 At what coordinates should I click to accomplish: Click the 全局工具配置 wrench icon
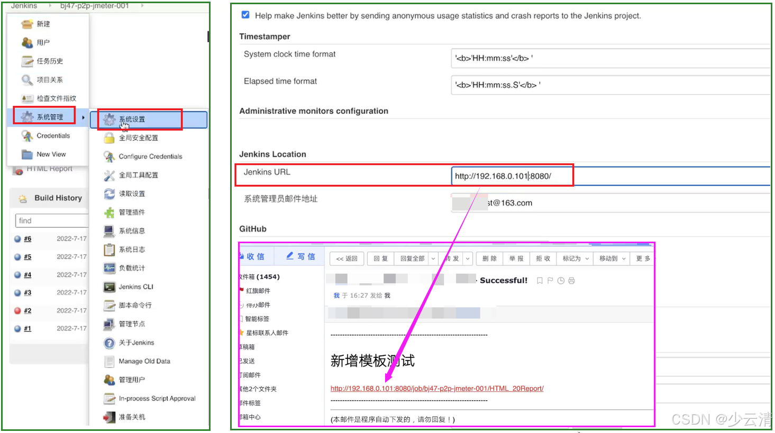(x=109, y=175)
